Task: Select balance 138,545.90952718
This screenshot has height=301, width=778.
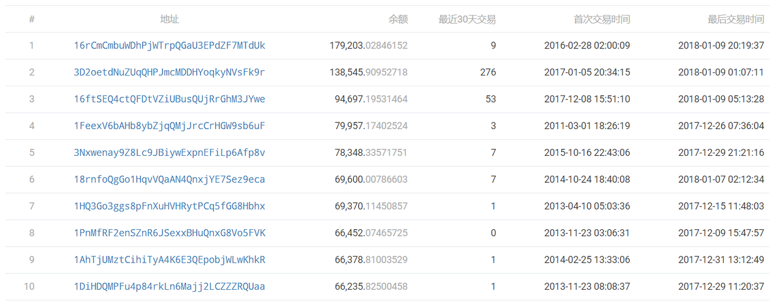Action: pos(368,72)
